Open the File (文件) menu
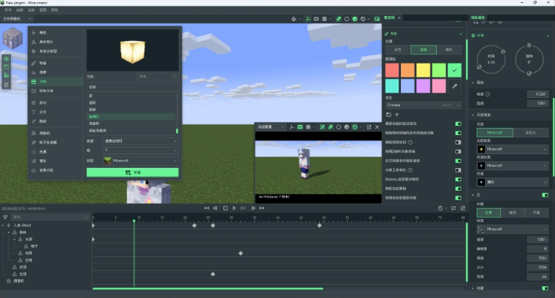Image resolution: width=555 pixels, height=298 pixels. 8,10
